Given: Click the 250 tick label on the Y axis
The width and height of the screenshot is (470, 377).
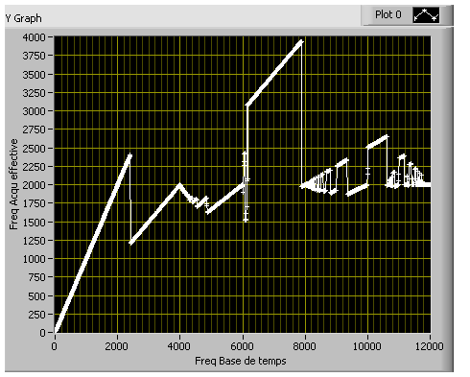Looking at the screenshot, I should pyautogui.click(x=36, y=315).
